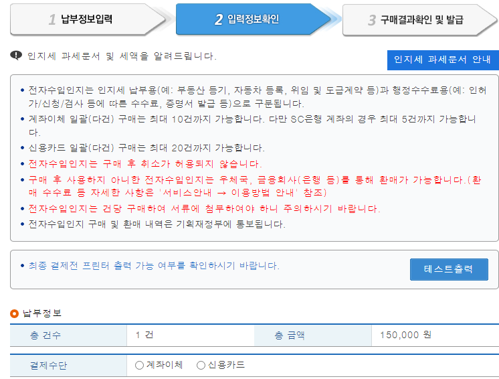Click the 총 금액 label cell

click(313, 335)
